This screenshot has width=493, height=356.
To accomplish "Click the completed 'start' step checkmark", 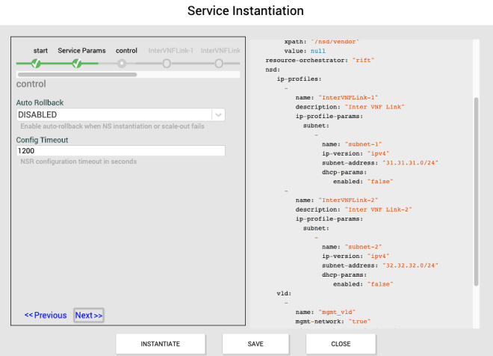I will click(x=34, y=64).
